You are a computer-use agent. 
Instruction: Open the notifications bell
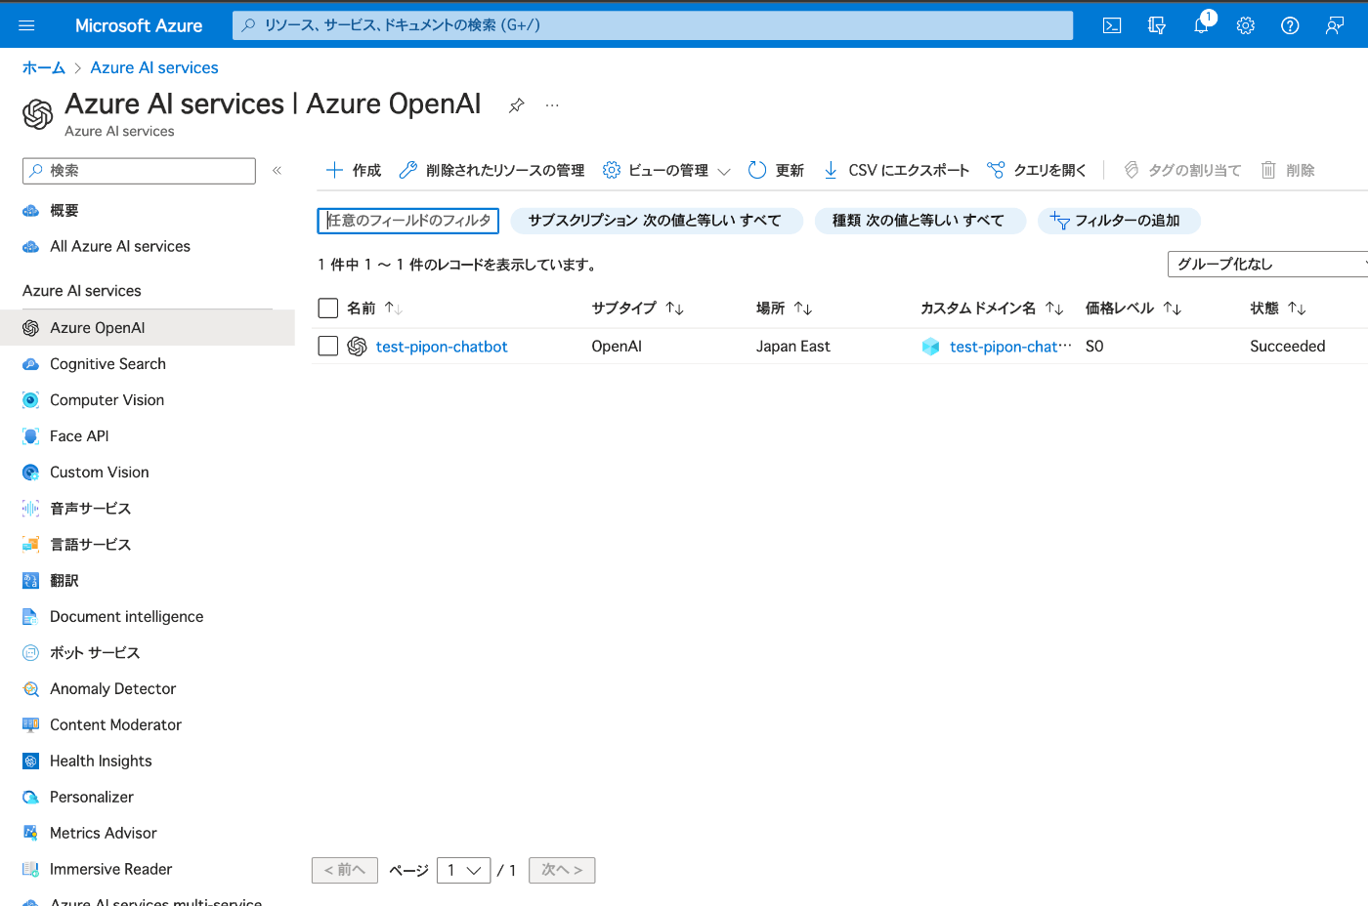pos(1202,25)
